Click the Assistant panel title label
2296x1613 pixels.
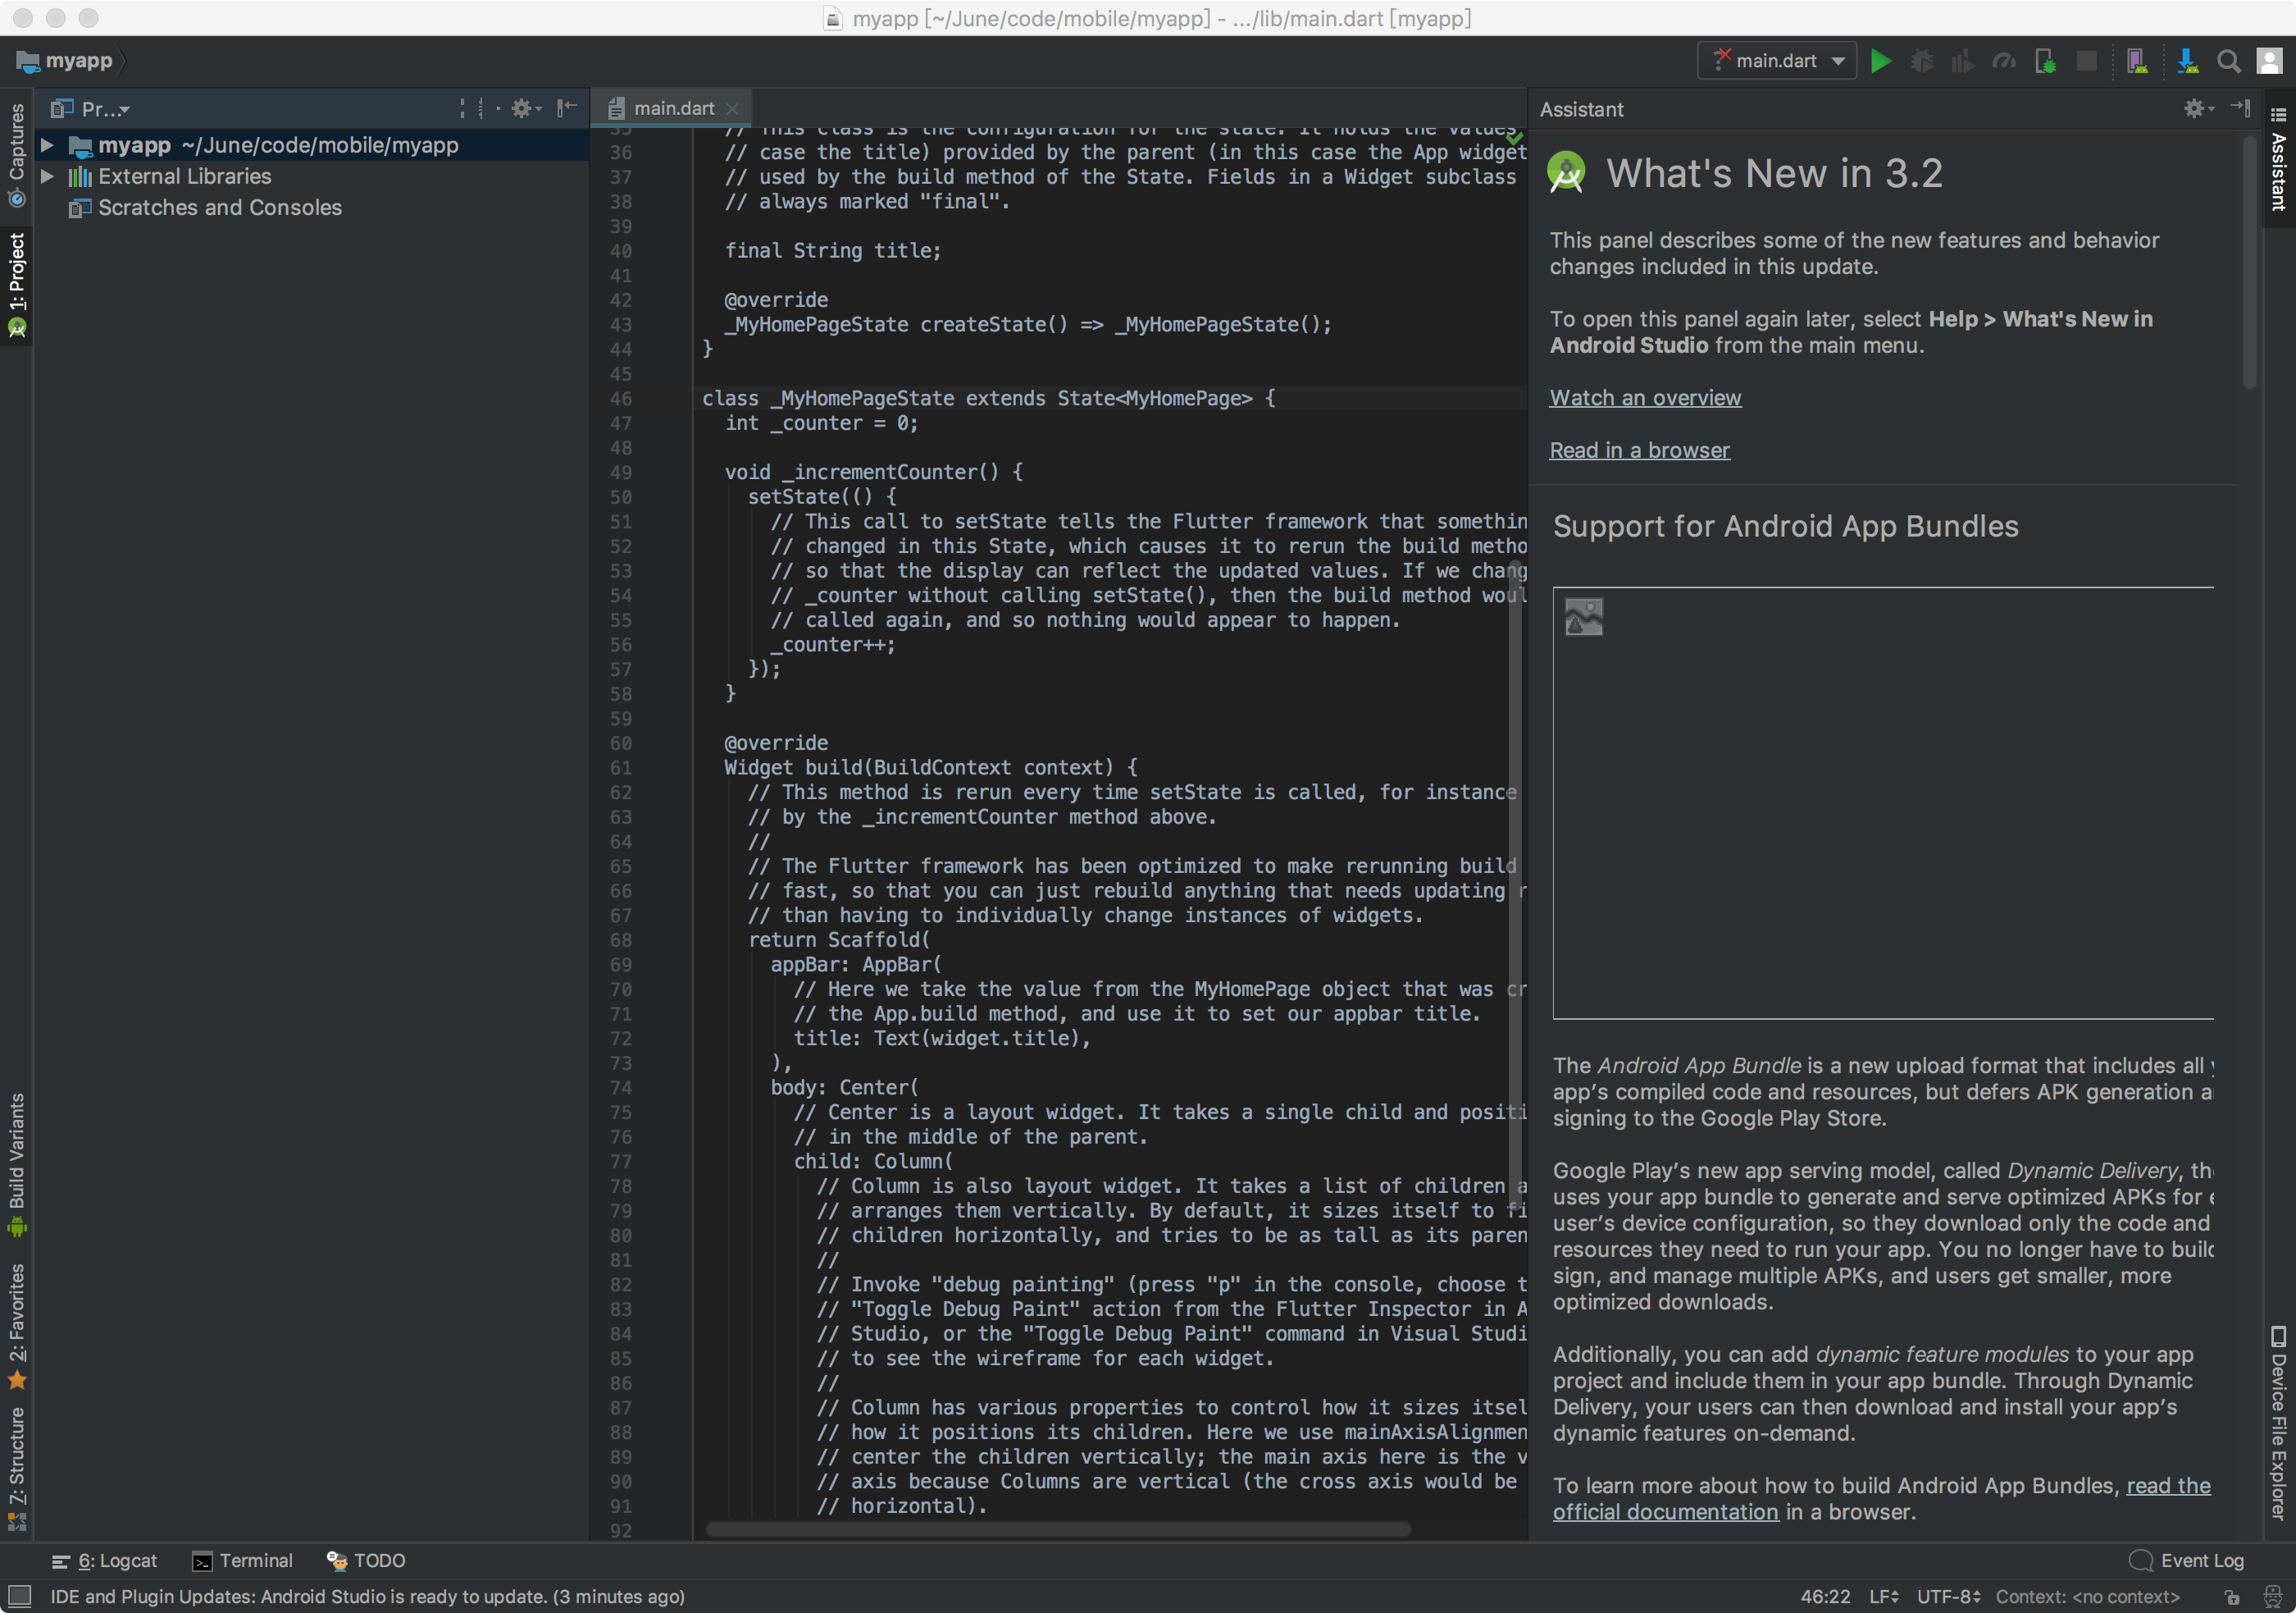1581,109
